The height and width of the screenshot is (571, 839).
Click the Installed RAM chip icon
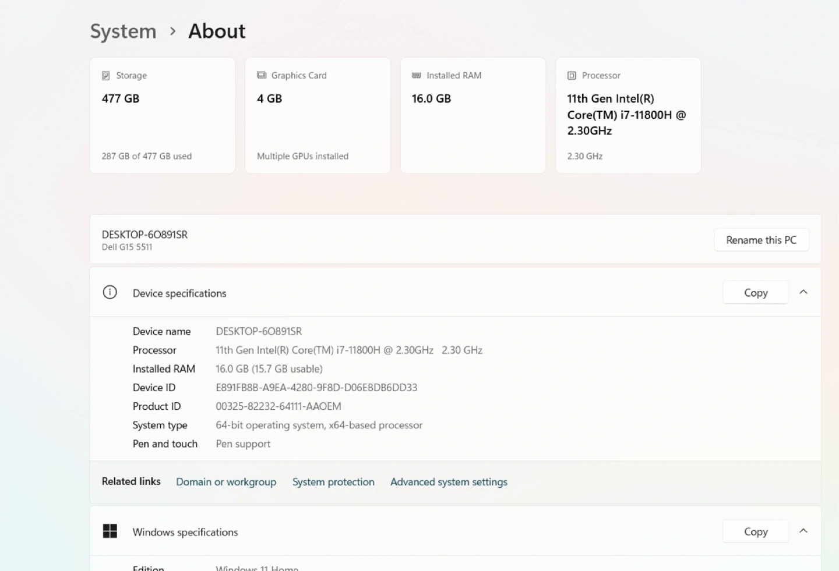417,76
